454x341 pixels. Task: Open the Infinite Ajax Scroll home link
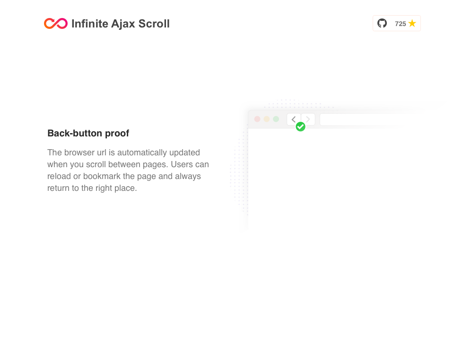(x=120, y=24)
